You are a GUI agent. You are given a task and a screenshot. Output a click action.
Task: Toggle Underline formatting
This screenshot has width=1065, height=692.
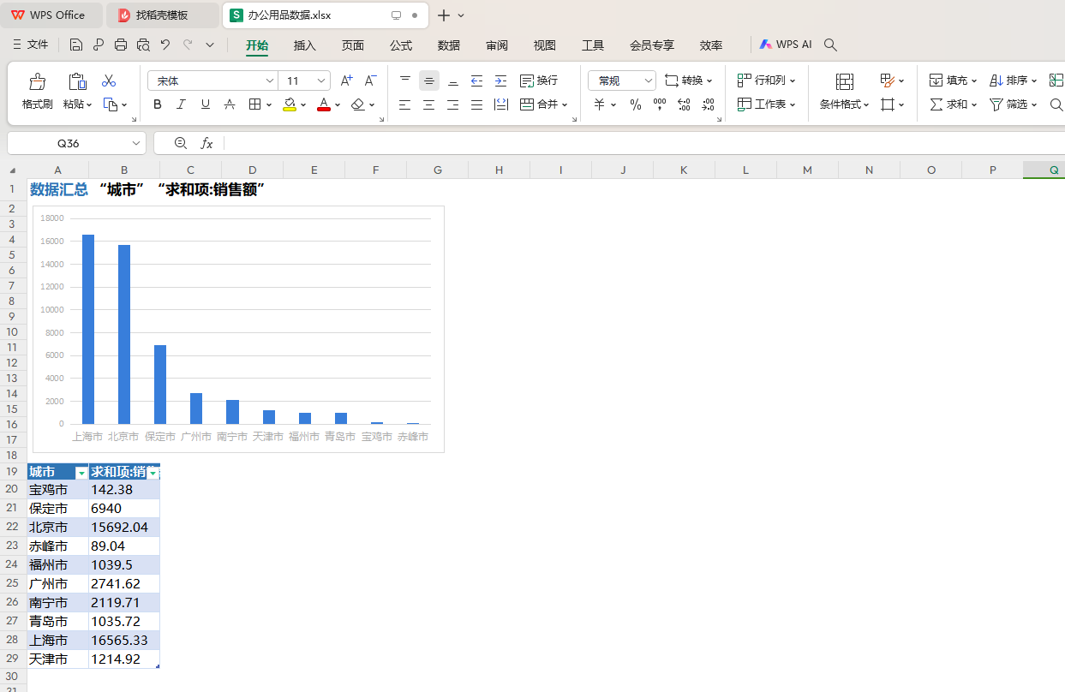tap(206, 104)
